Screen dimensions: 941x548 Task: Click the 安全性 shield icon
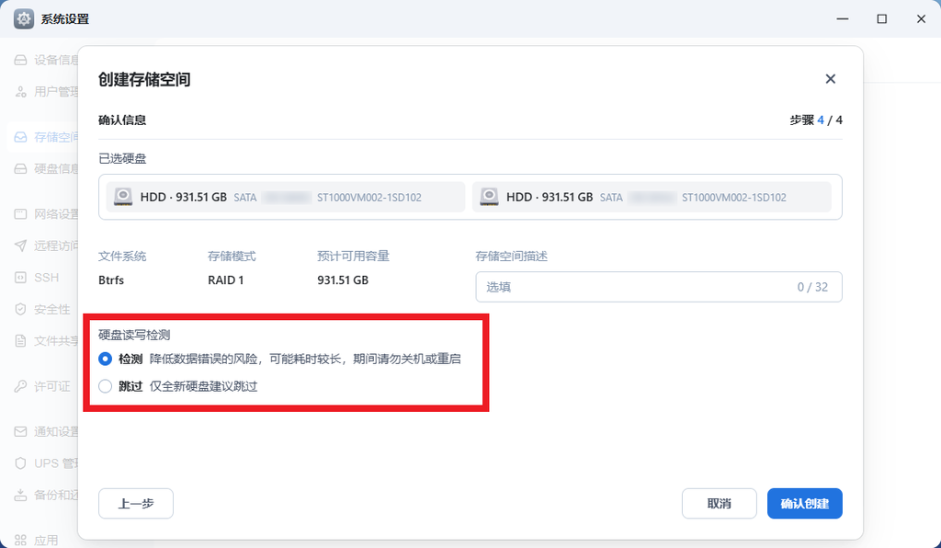tap(20, 309)
